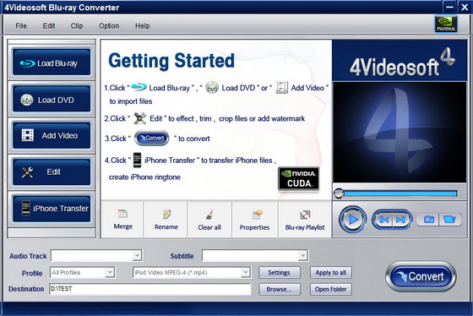Open the Option menu

coord(109,26)
